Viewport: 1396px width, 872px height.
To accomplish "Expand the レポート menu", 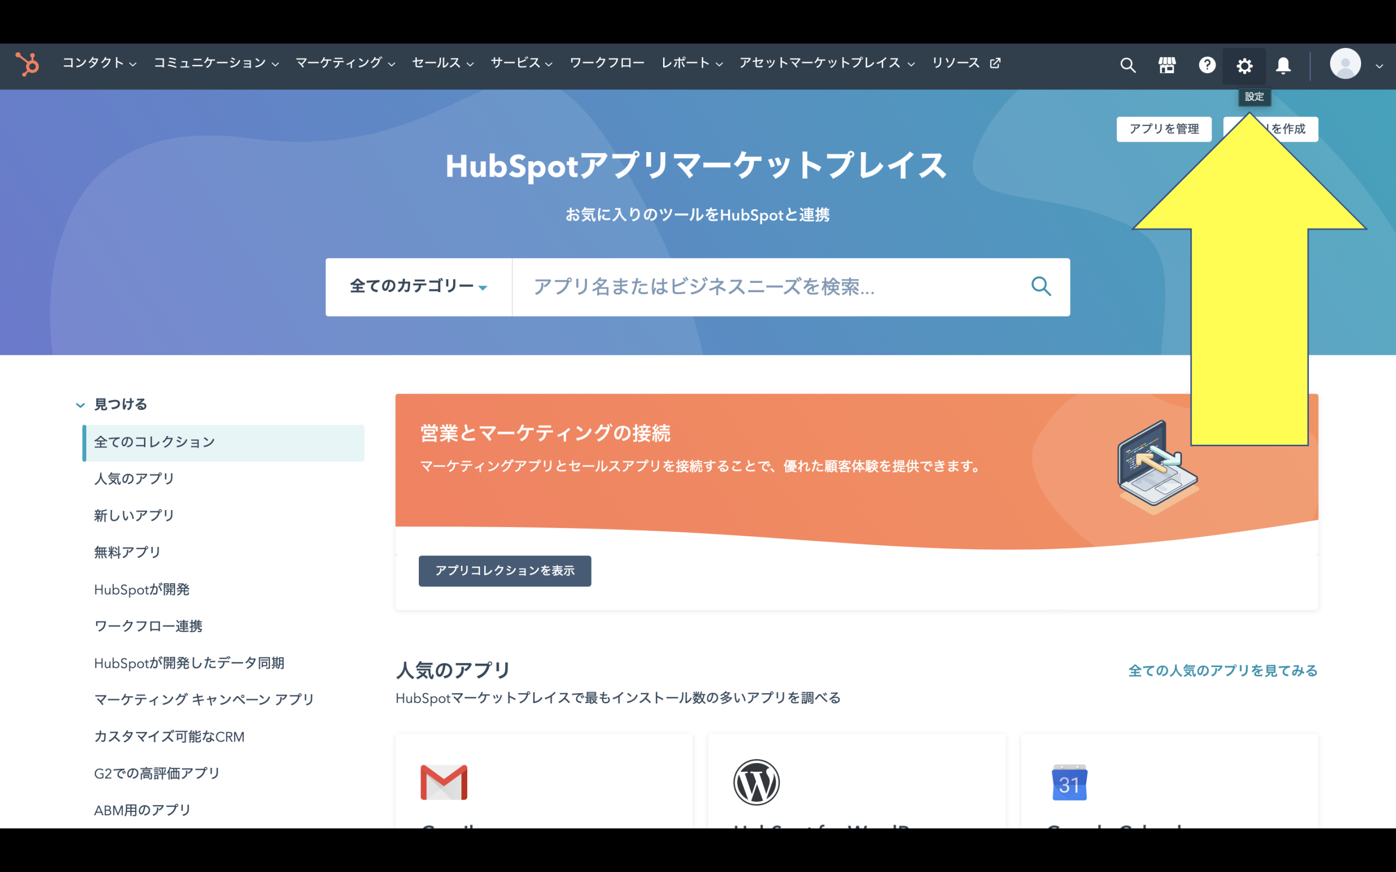I will click(691, 63).
